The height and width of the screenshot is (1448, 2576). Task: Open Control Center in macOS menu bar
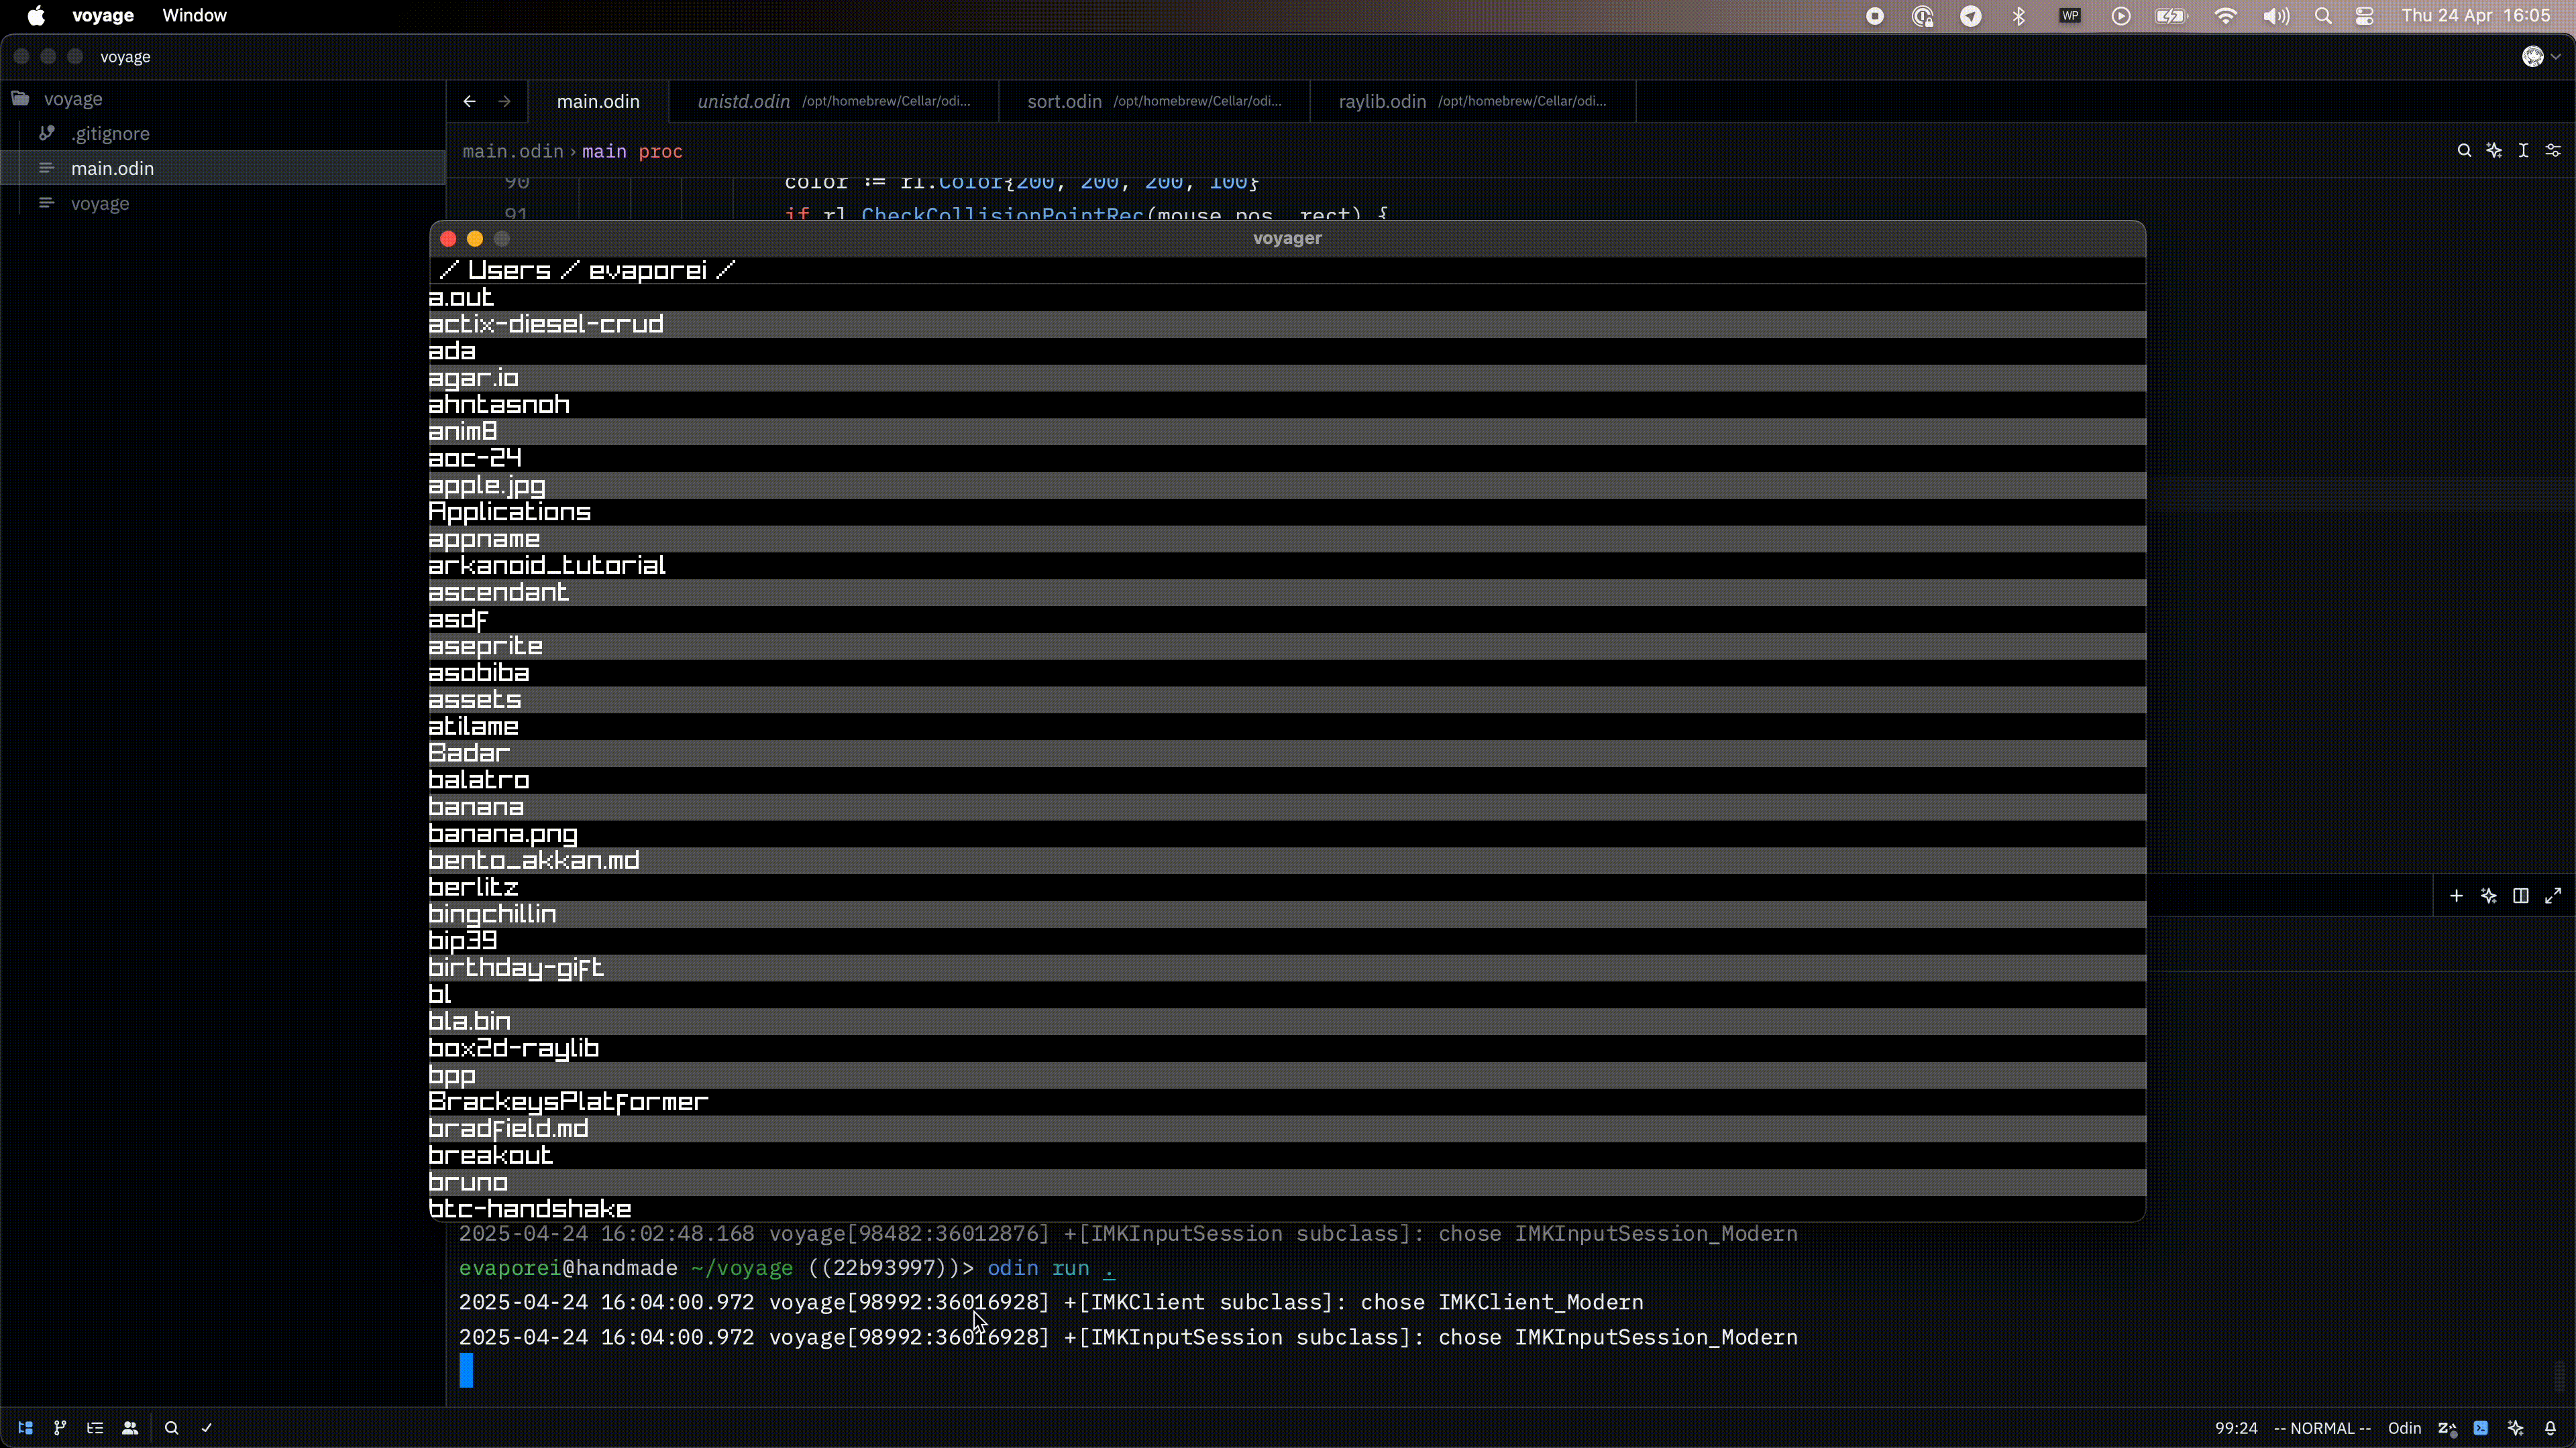point(2365,16)
